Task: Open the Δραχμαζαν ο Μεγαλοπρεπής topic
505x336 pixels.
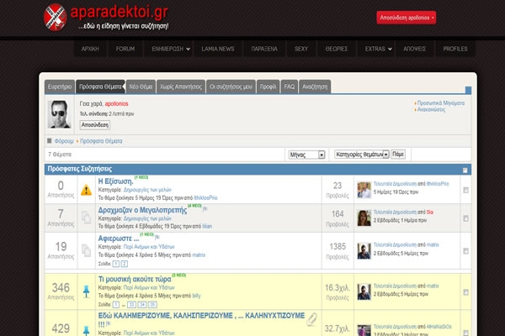Action: (142, 210)
